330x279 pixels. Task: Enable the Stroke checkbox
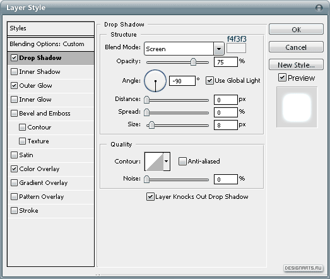coord(14,211)
